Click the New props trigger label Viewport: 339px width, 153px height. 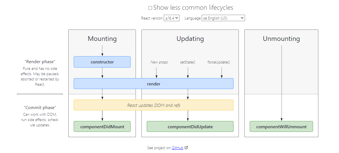coord(159,62)
